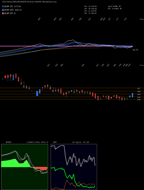144x190 pixels.
Task: Click the ADX indicator chart panel
Action: point(74,167)
